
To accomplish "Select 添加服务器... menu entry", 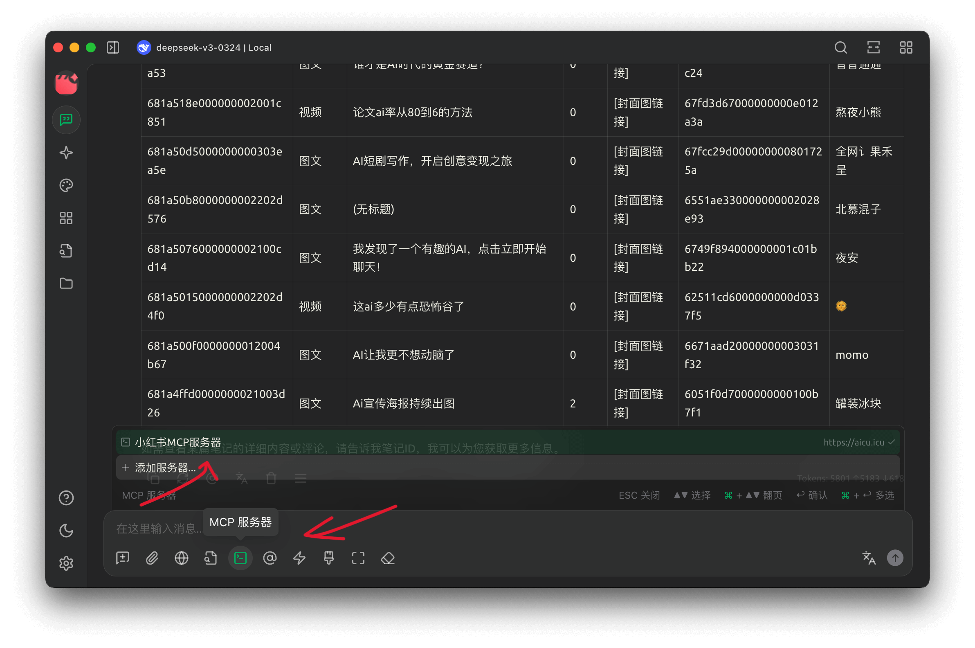I will (x=165, y=468).
